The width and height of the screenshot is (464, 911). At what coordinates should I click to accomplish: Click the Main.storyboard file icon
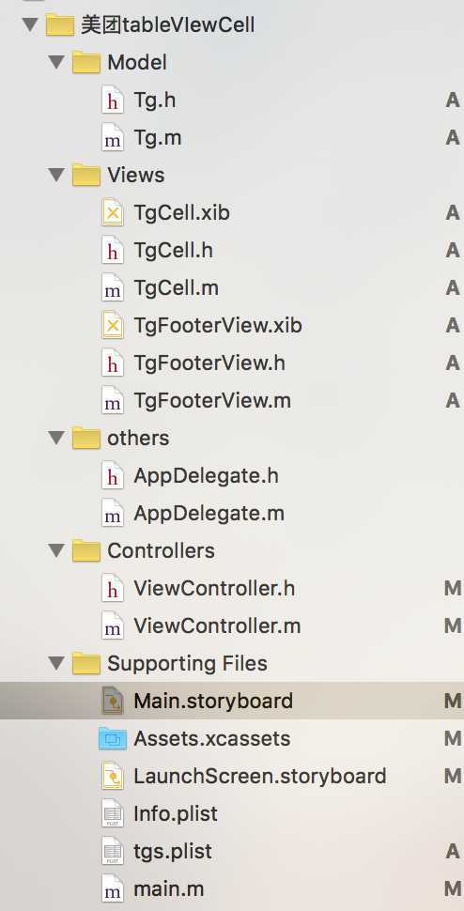tap(113, 701)
